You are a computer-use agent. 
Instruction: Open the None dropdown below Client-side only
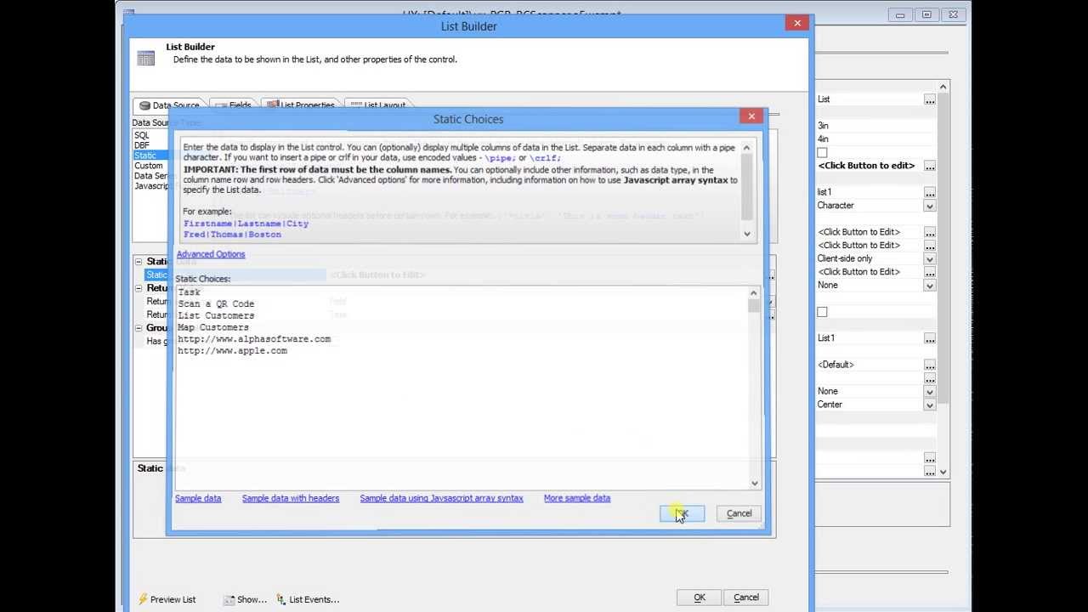click(930, 286)
